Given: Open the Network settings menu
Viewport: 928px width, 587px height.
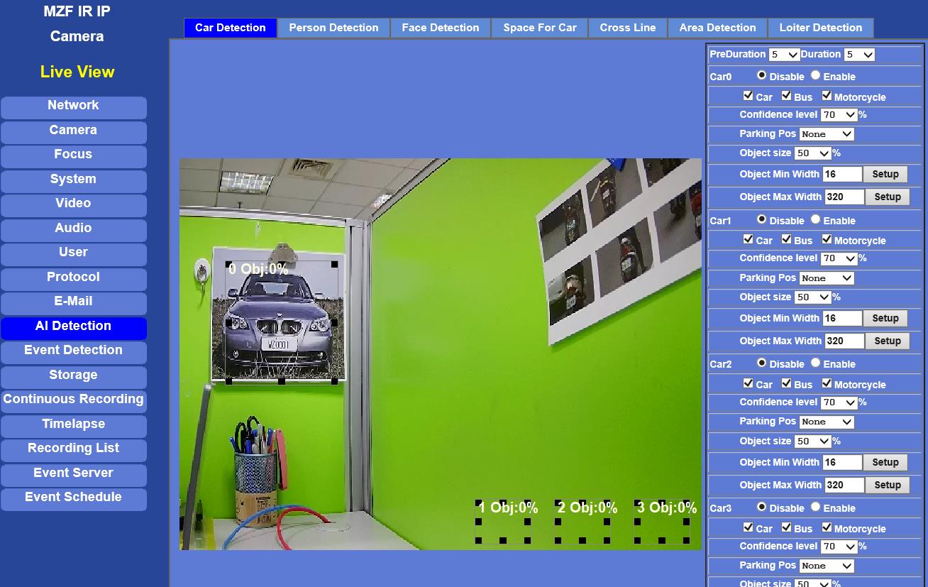Looking at the screenshot, I should [74, 107].
